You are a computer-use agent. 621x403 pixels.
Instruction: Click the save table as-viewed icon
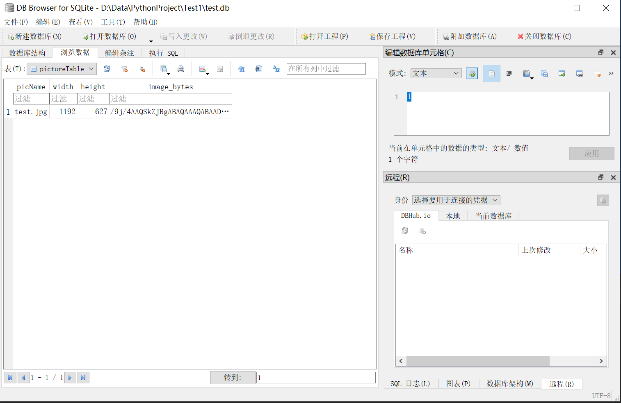(x=164, y=69)
